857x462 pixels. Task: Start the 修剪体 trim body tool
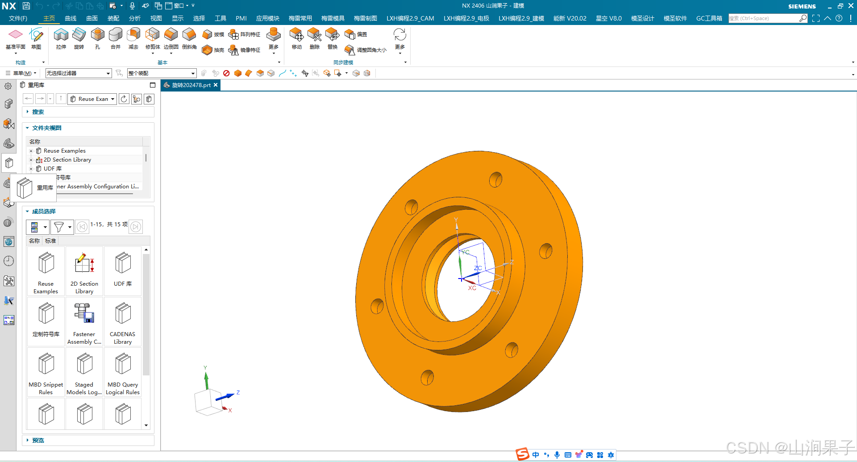[x=152, y=38]
